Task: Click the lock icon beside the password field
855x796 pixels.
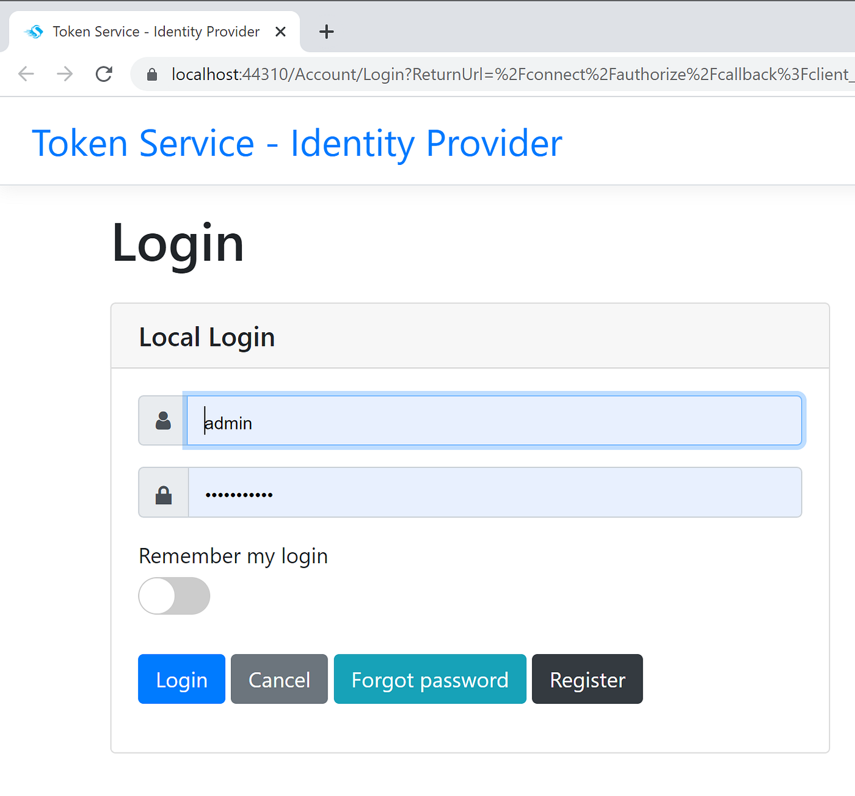Action: [164, 492]
